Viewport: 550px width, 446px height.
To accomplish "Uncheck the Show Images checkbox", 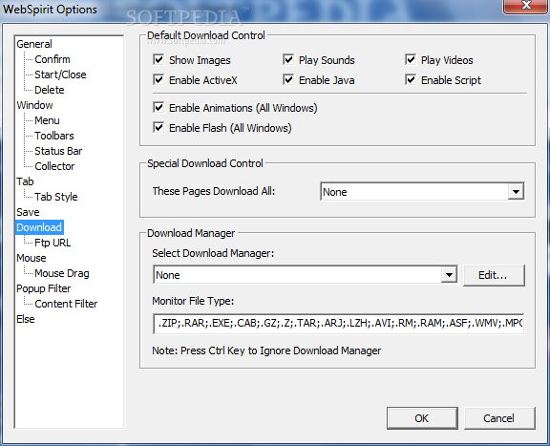I will pos(159,60).
